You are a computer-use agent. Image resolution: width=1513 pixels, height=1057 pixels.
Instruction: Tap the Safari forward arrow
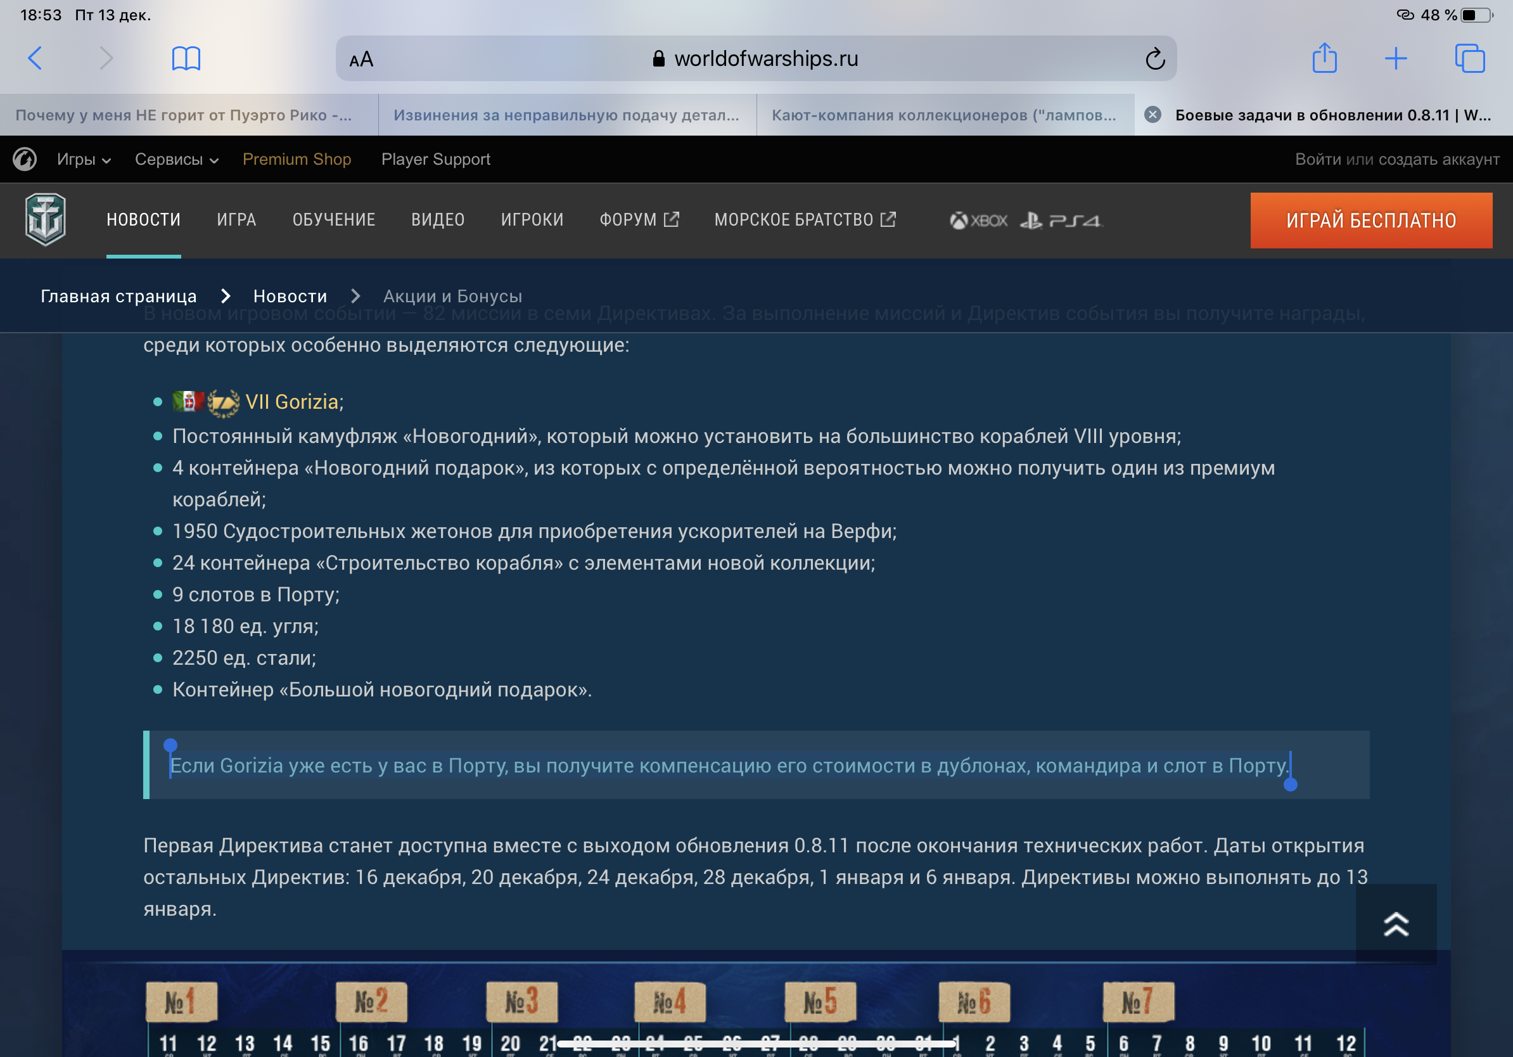pyautogui.click(x=106, y=58)
